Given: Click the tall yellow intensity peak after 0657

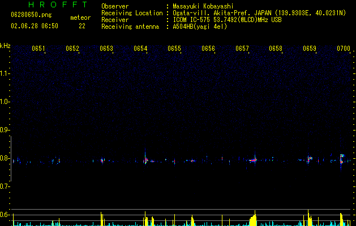Looking at the screenshot, I should click(x=254, y=219).
